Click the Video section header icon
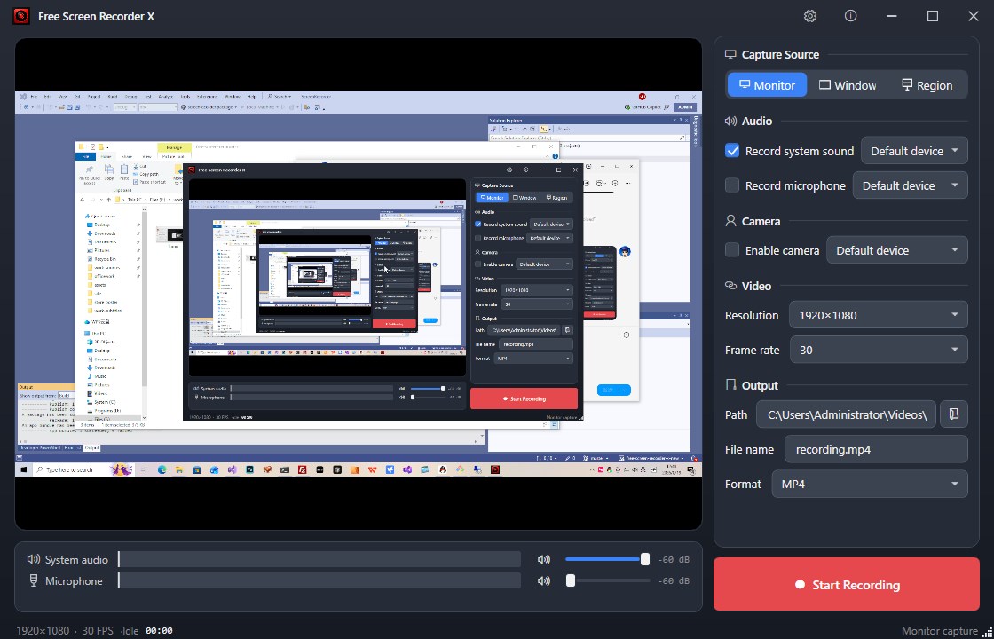 (x=731, y=286)
